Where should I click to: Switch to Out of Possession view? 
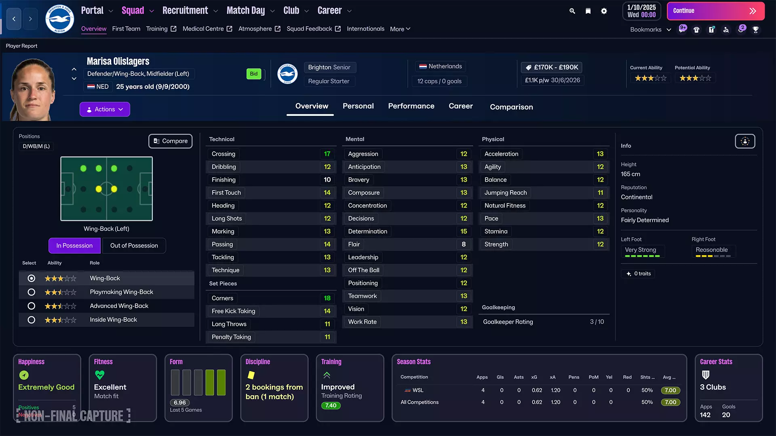click(134, 245)
